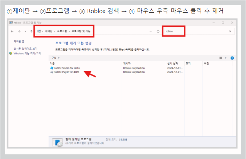Viewport: 246px width, 159px height.
Task: Expand the address bar history dropdown
Action: [x=151, y=32]
